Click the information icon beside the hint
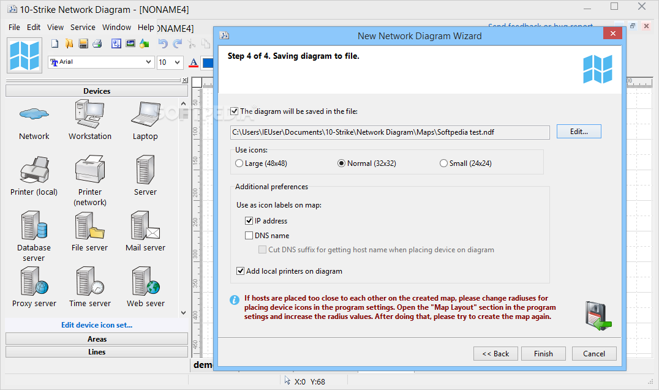Screen dimensions: 659x390 click(235, 299)
